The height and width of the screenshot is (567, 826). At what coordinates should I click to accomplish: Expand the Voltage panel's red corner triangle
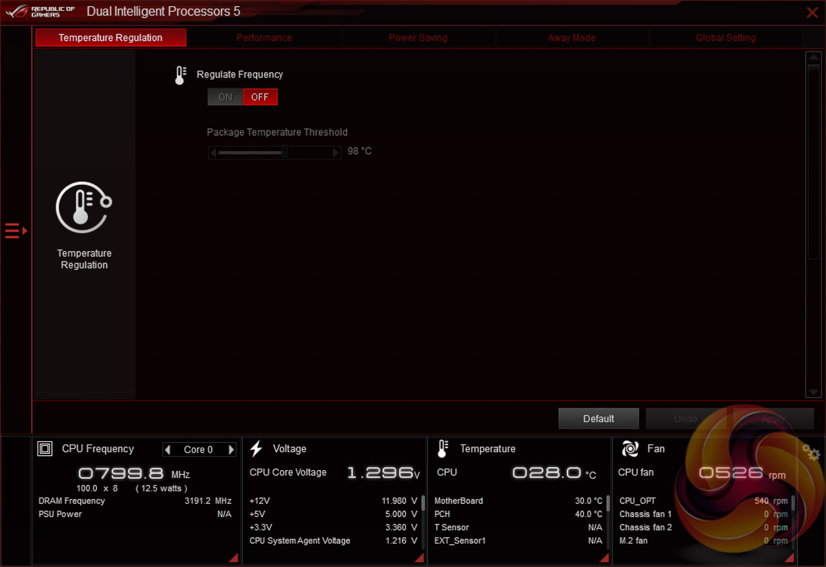tap(419, 558)
